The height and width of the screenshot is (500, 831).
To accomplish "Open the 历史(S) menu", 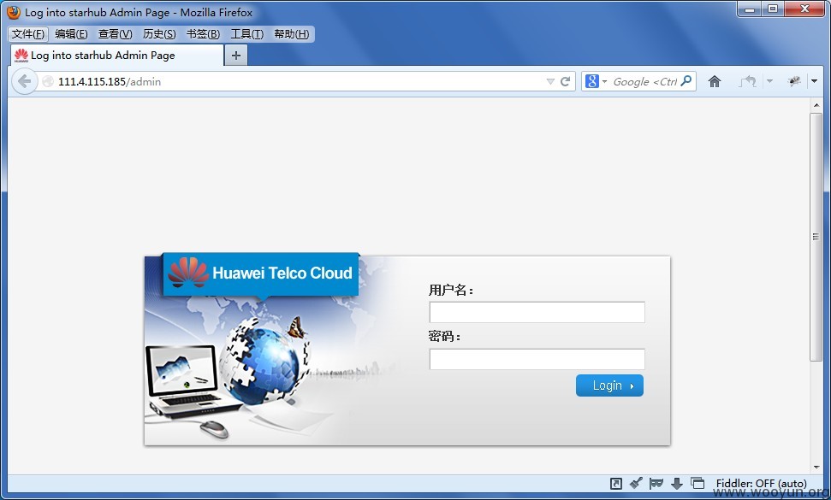I will (x=159, y=34).
